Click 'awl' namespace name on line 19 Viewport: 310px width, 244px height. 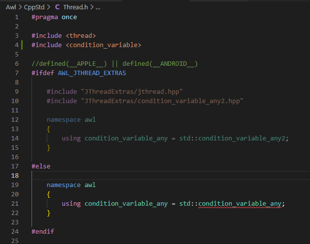coord(90,185)
